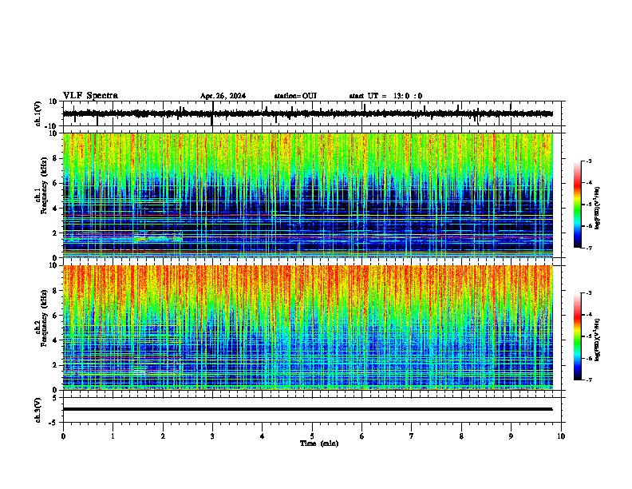This screenshot has height=489, width=632.
Task: Click the "7" tick on the time axis
Action: [x=412, y=436]
